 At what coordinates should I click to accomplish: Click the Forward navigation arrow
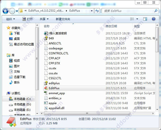tap(12, 11)
